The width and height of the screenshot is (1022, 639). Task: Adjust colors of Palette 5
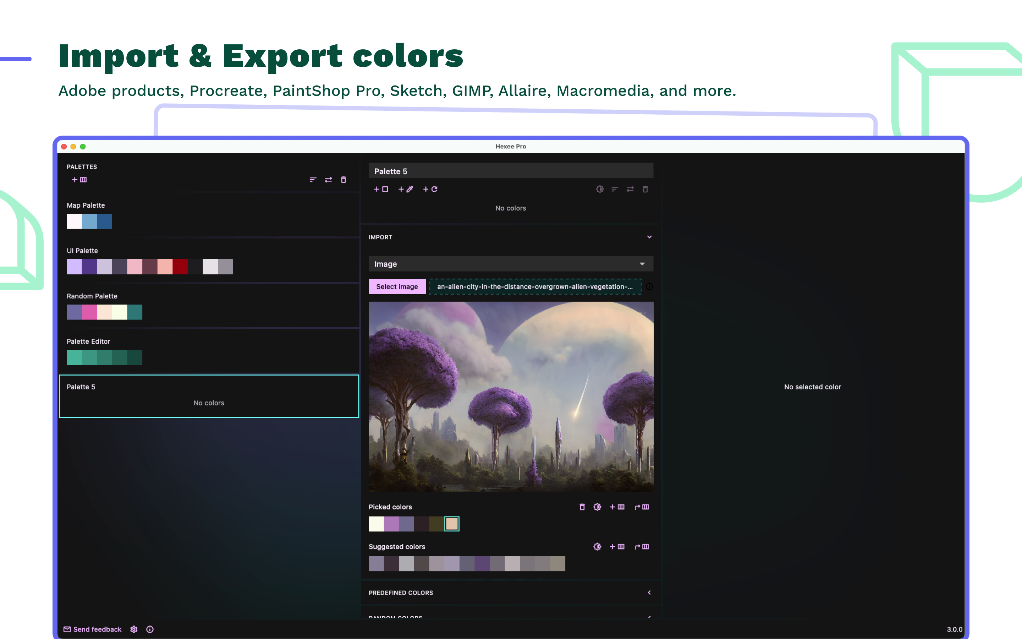(x=600, y=189)
